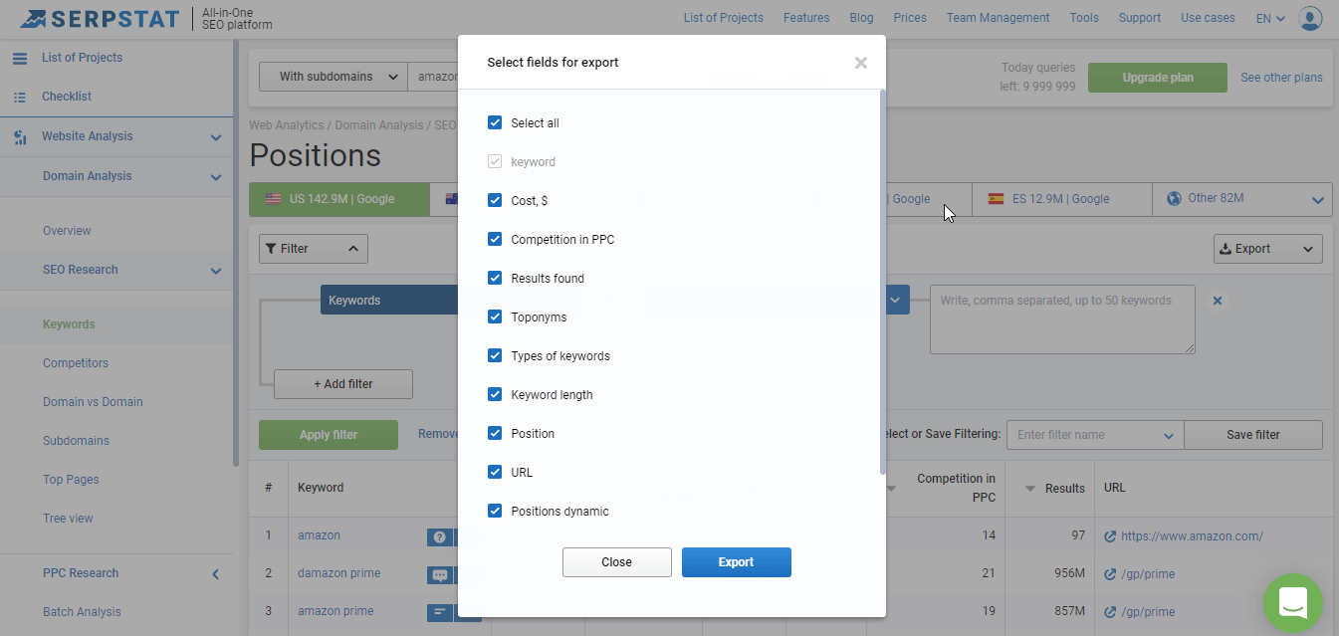Click the hamburger icon beside List of Projects
1339x636 pixels.
tap(20, 58)
